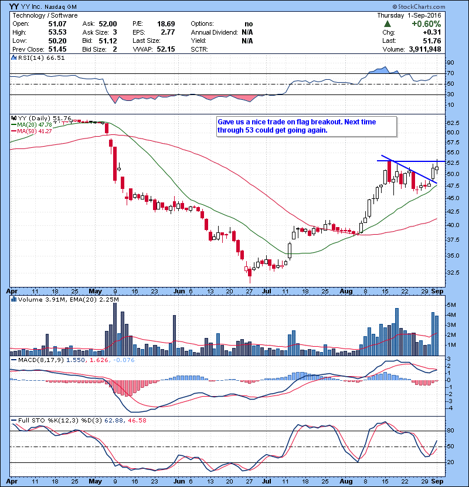Click N/A next to Annual Dividend
Viewport: 469px width, 487px height.
[247, 32]
